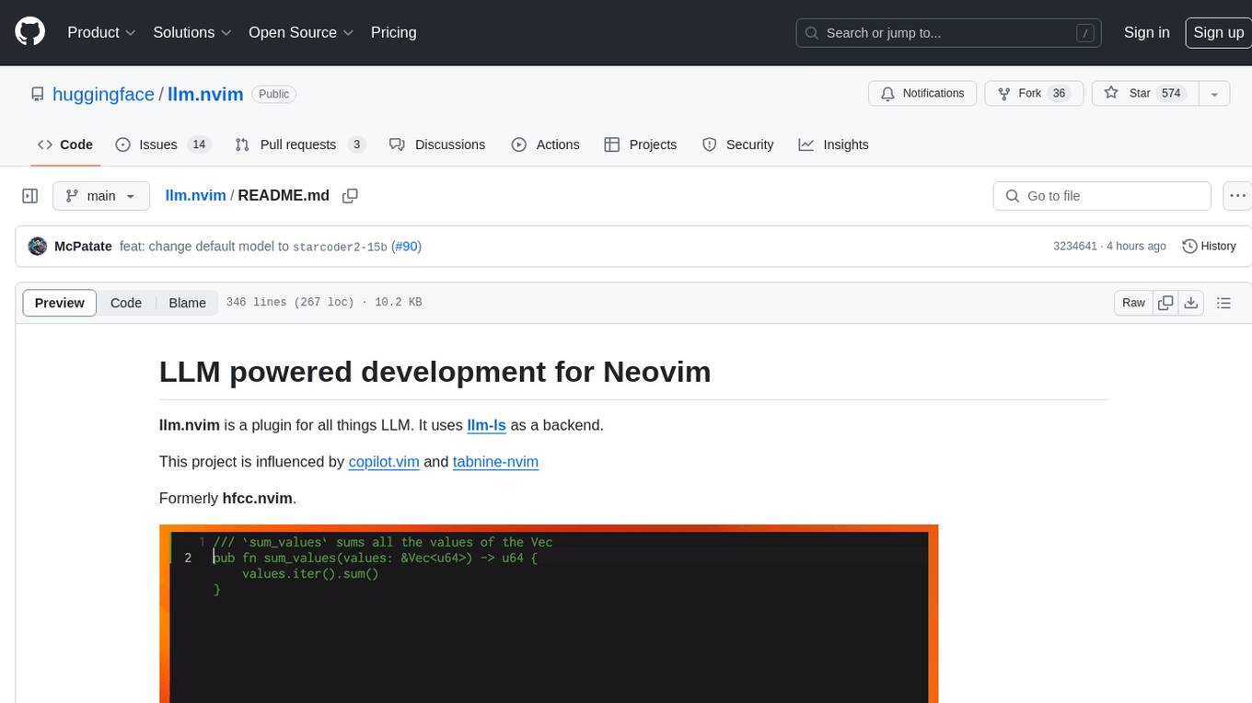
Task: Open the GitHub homepage logo
Action: [x=29, y=32]
